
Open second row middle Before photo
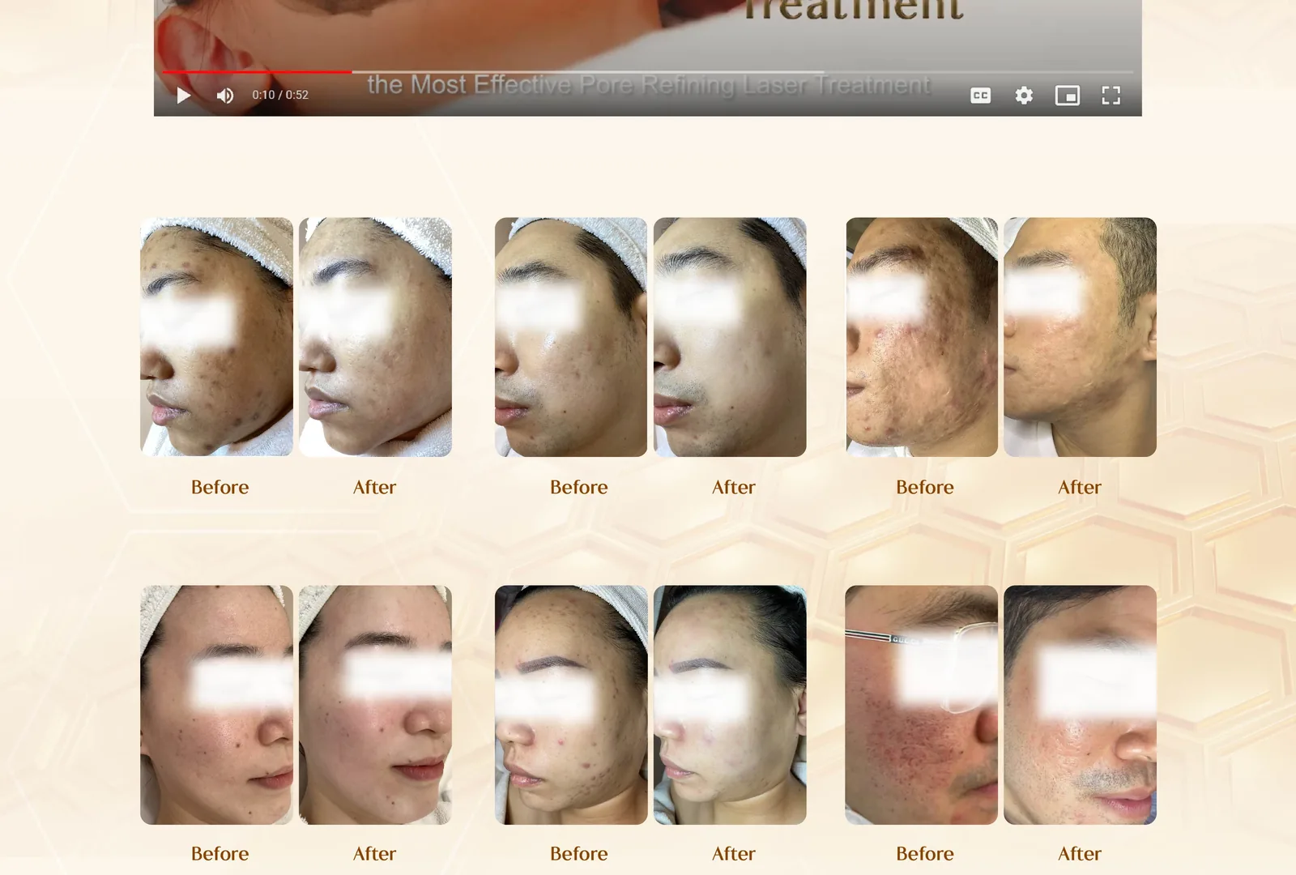(x=571, y=705)
